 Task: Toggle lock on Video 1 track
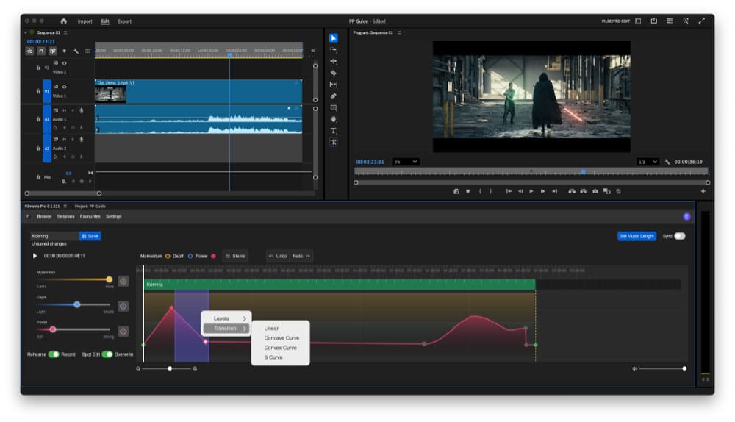click(38, 91)
